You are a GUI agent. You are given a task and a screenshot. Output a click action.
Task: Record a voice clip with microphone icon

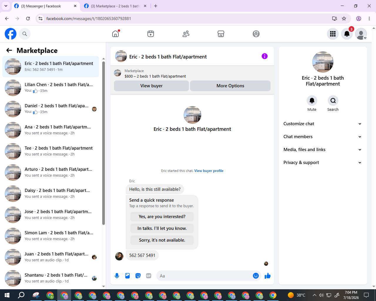tap(117, 276)
